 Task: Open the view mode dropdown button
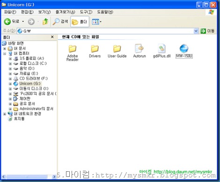96,22
